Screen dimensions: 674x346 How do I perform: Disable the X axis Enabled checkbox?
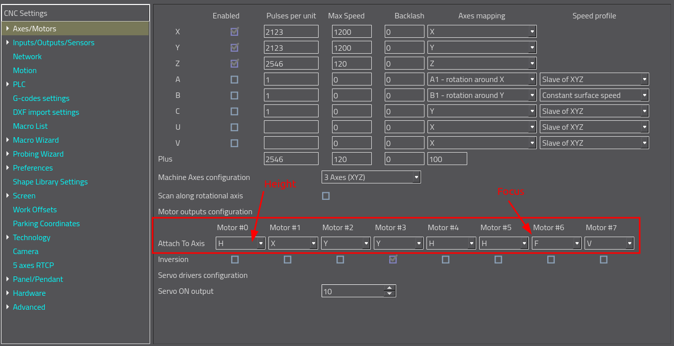click(234, 32)
